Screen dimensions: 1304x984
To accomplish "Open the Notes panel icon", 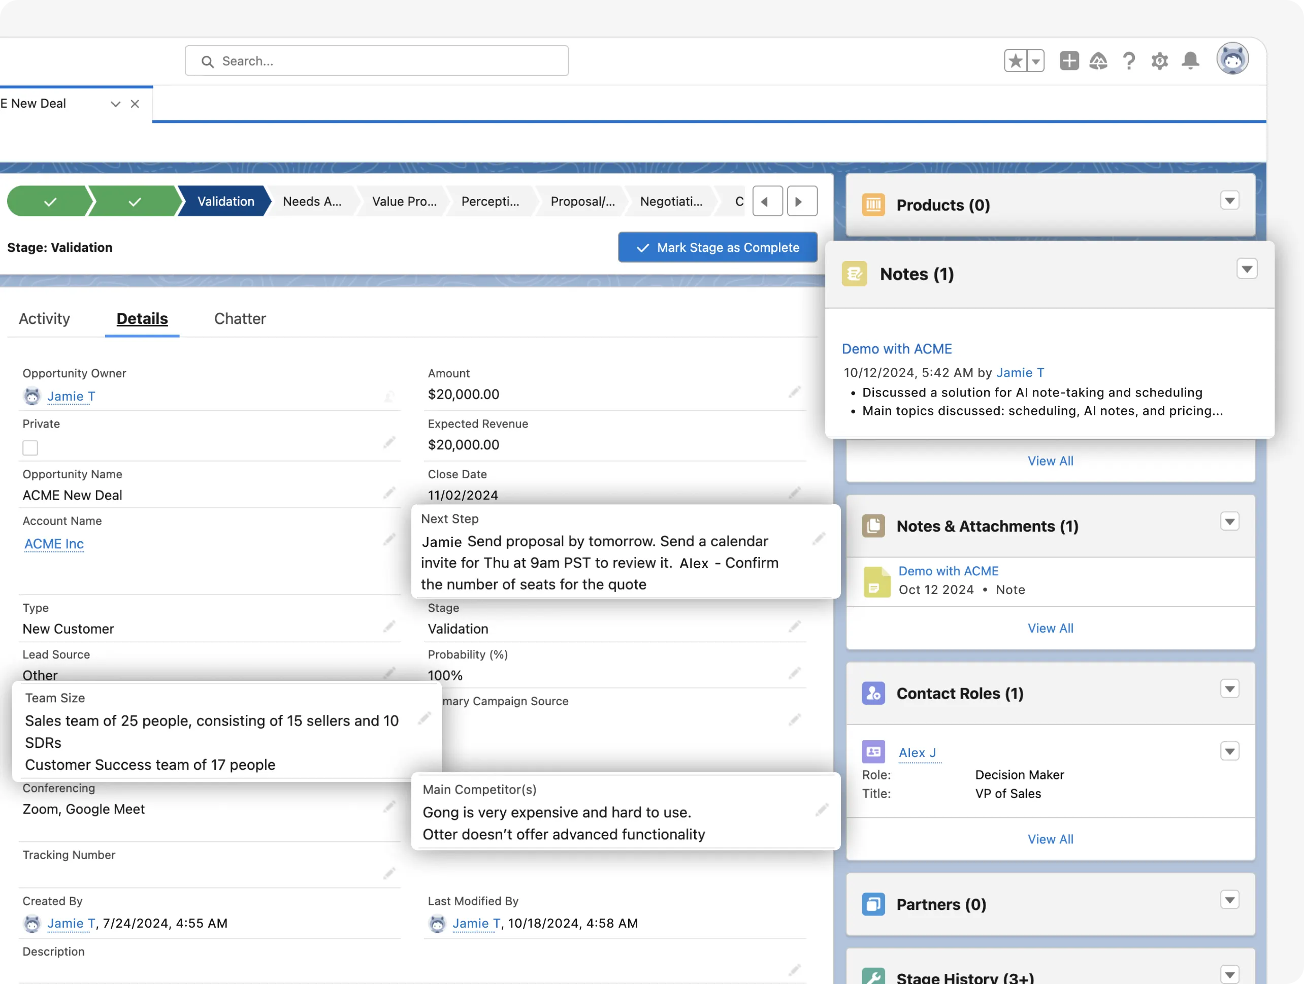I will coord(855,273).
